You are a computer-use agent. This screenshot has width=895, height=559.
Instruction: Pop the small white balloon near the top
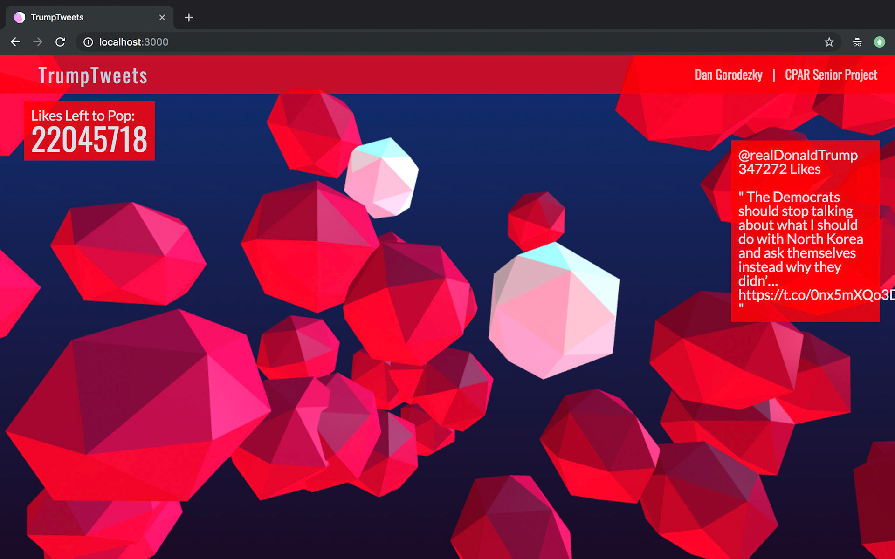click(x=381, y=178)
